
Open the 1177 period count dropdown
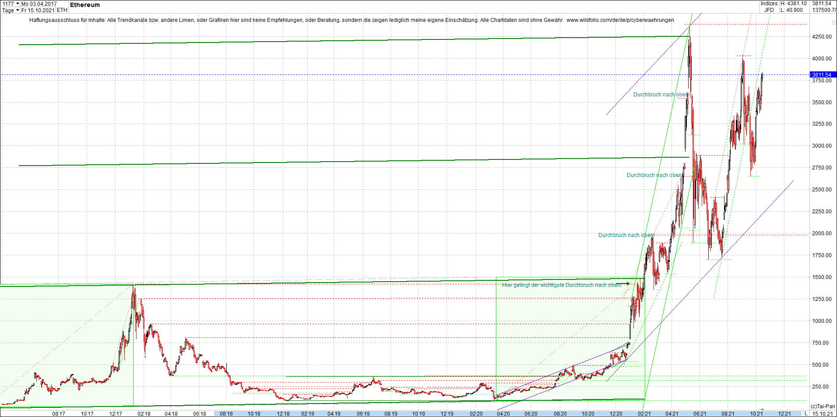9,3
